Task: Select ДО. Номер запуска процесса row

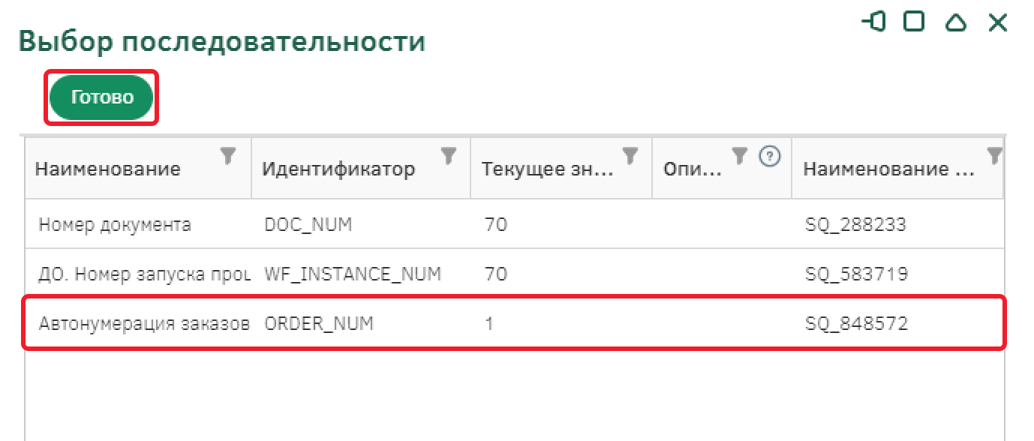Action: (x=143, y=274)
